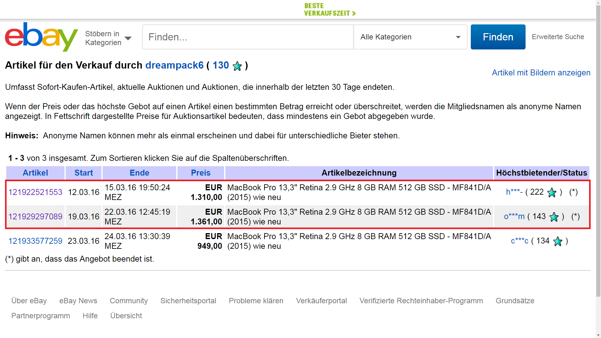Click end date 22.03.16 12:45:19
The height and width of the screenshot is (338, 601).
pos(137,212)
